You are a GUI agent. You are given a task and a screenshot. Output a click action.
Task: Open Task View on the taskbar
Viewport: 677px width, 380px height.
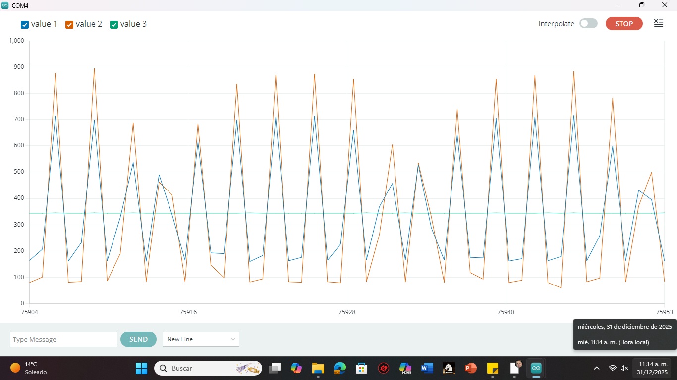click(275, 368)
